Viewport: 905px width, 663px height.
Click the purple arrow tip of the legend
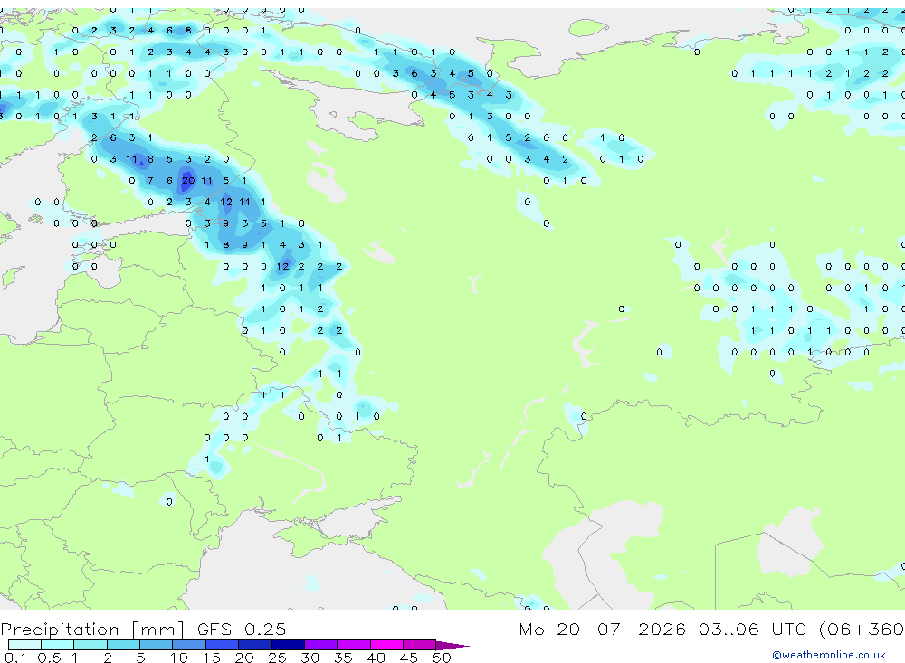(x=452, y=646)
